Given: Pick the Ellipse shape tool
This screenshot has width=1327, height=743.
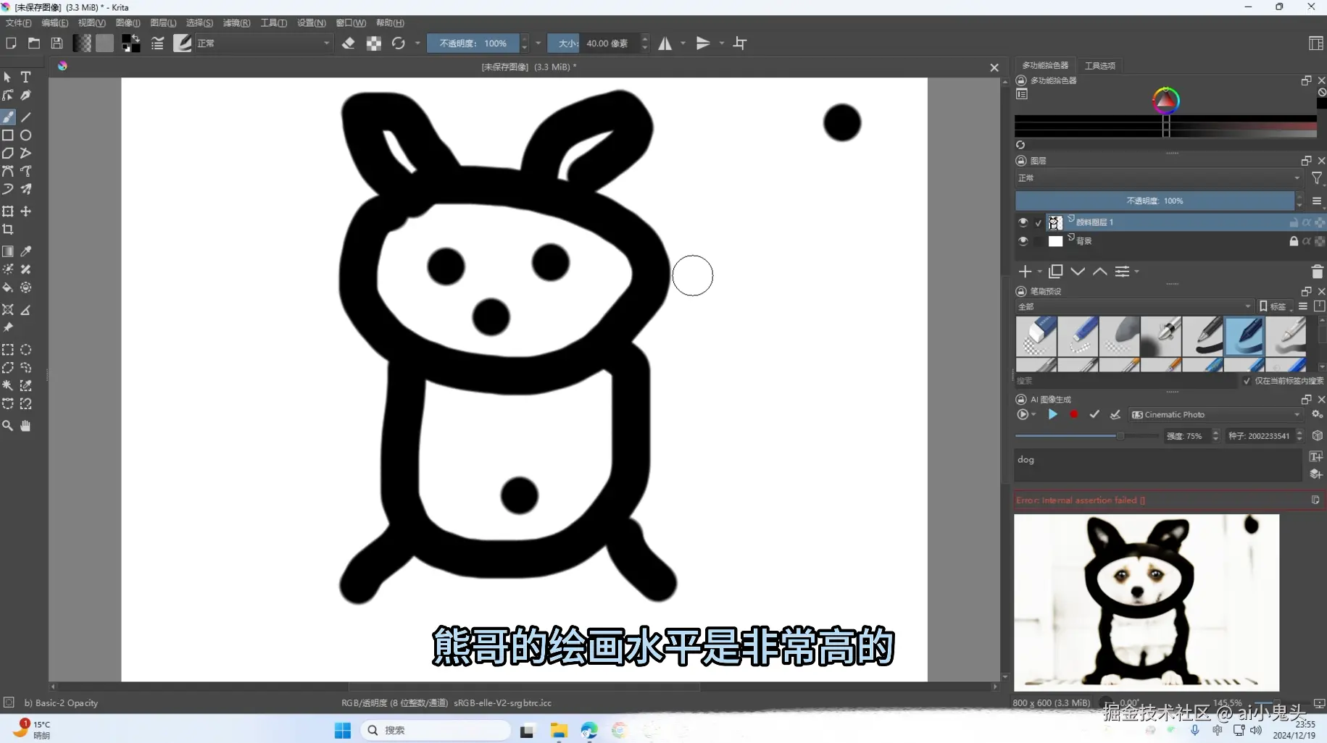Looking at the screenshot, I should (26, 135).
